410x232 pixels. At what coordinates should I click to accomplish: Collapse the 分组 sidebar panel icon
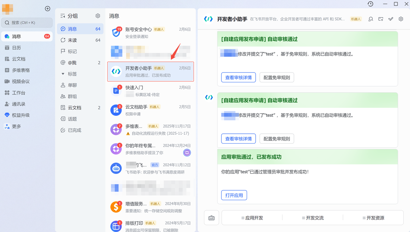pyautogui.click(x=63, y=16)
